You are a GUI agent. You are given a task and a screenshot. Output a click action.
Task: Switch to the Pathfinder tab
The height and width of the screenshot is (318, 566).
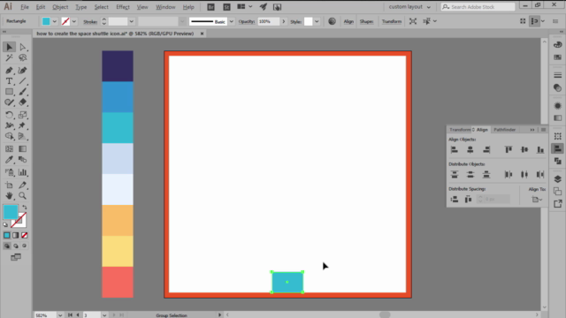[505, 130]
